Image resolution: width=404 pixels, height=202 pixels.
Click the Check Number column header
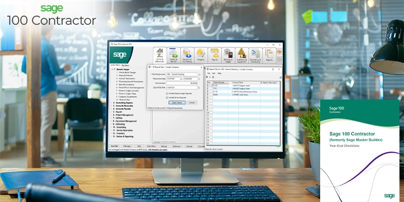click(x=221, y=83)
